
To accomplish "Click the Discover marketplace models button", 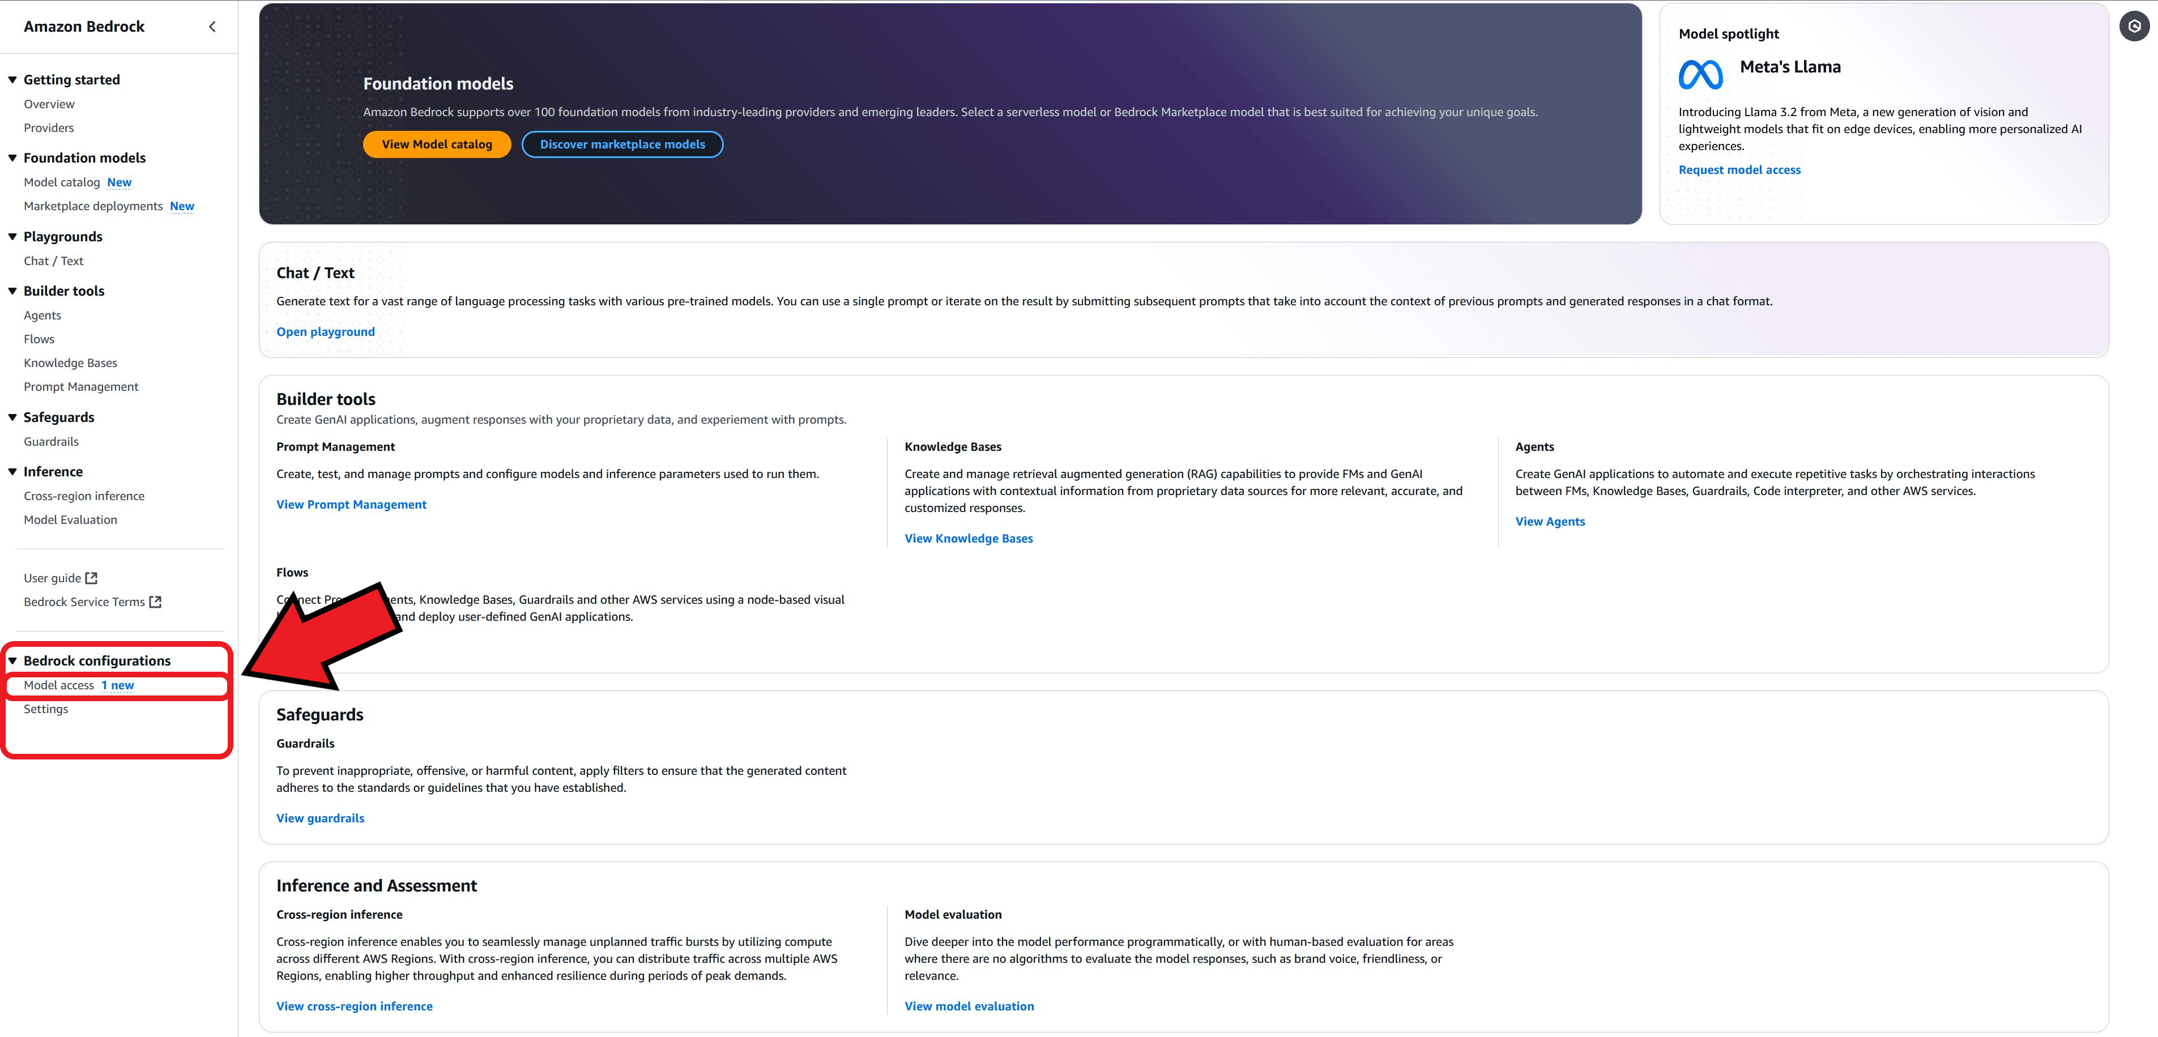I will pyautogui.click(x=622, y=143).
